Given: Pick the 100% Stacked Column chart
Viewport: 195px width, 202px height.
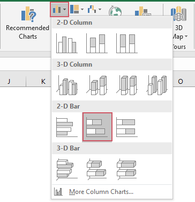Looking at the screenshot, I should (x=127, y=43).
